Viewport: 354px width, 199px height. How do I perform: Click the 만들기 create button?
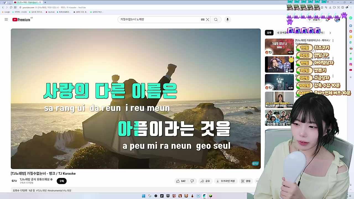click(x=314, y=19)
